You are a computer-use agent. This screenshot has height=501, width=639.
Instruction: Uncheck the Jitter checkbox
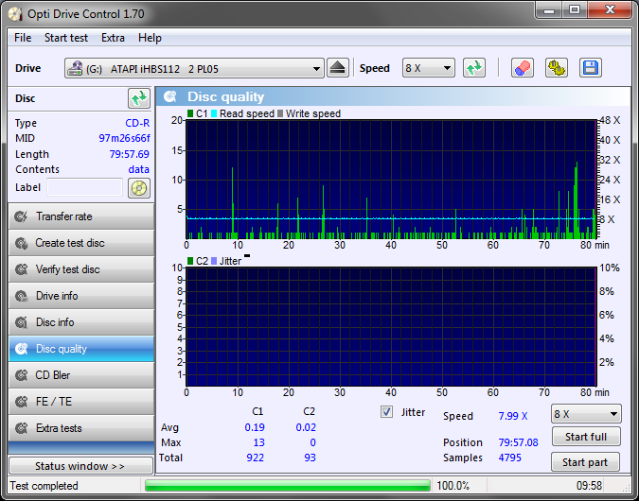point(386,412)
